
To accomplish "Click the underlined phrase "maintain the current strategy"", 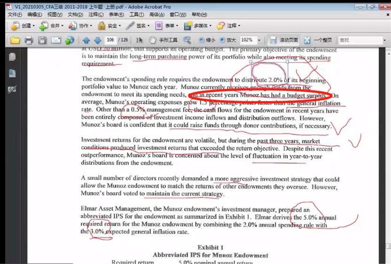I will 184,194.
